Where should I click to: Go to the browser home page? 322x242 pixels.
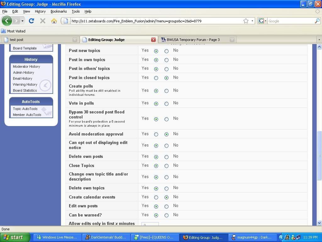[54, 21]
